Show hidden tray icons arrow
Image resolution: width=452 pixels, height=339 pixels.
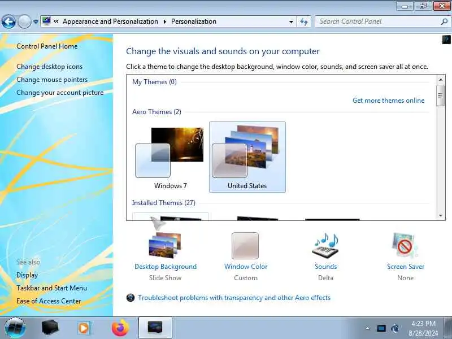[368, 328]
